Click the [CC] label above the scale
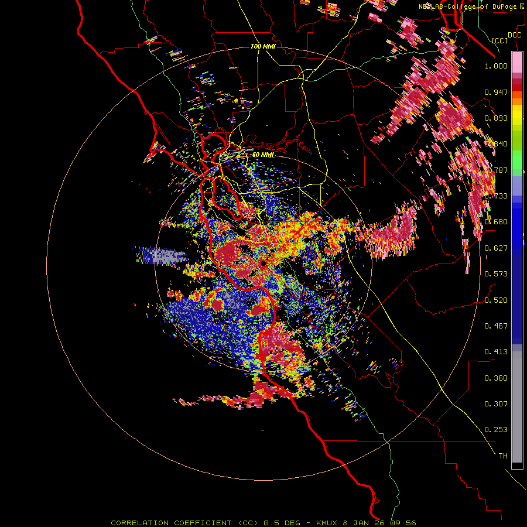This screenshot has width=527, height=527. coord(500,40)
